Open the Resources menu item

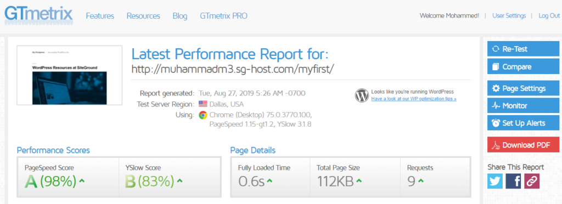coord(143,16)
